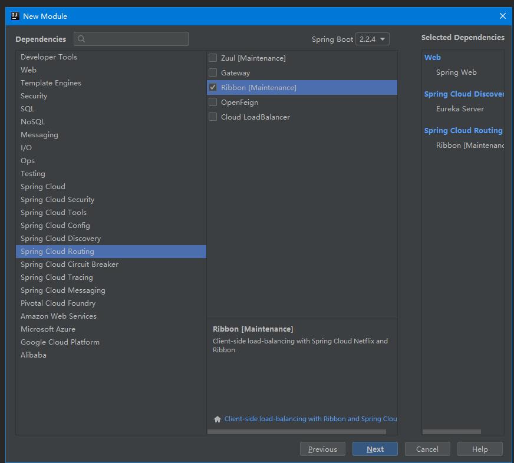Open Spring Cloud Config category

111,226
